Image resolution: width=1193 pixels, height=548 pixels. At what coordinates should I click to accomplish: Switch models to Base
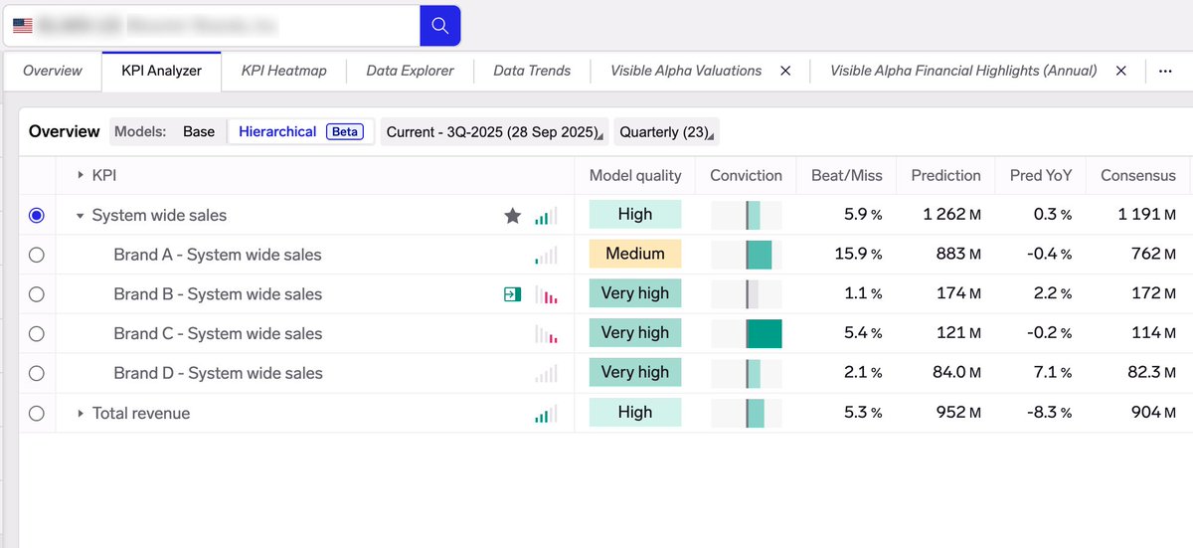tap(199, 131)
